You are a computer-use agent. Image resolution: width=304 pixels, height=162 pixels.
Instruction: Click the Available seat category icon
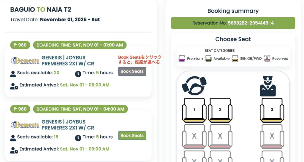(x=208, y=58)
